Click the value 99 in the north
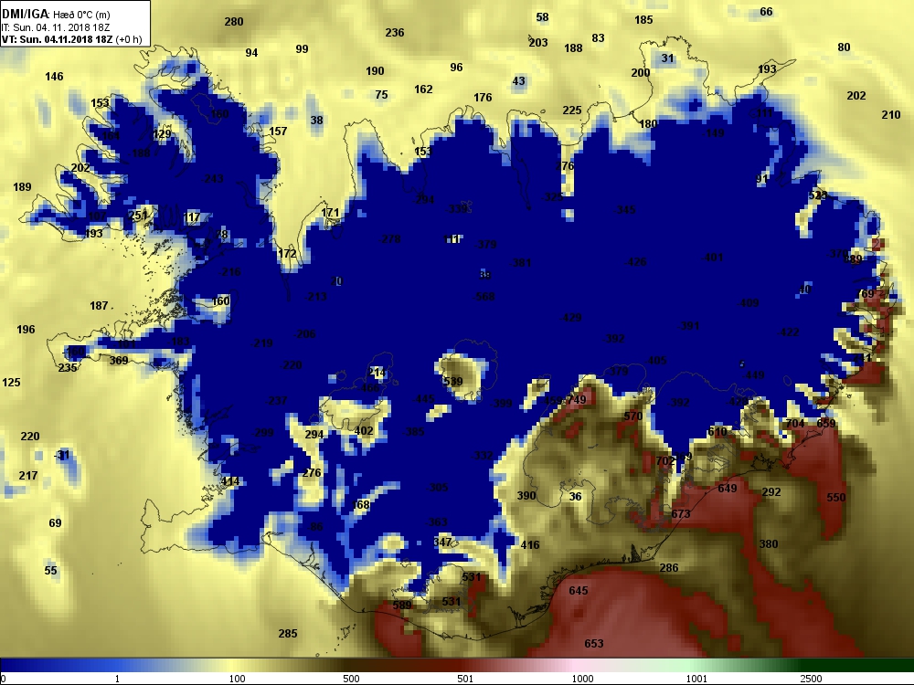Viewport: 914px width, 685px height. 302,49
